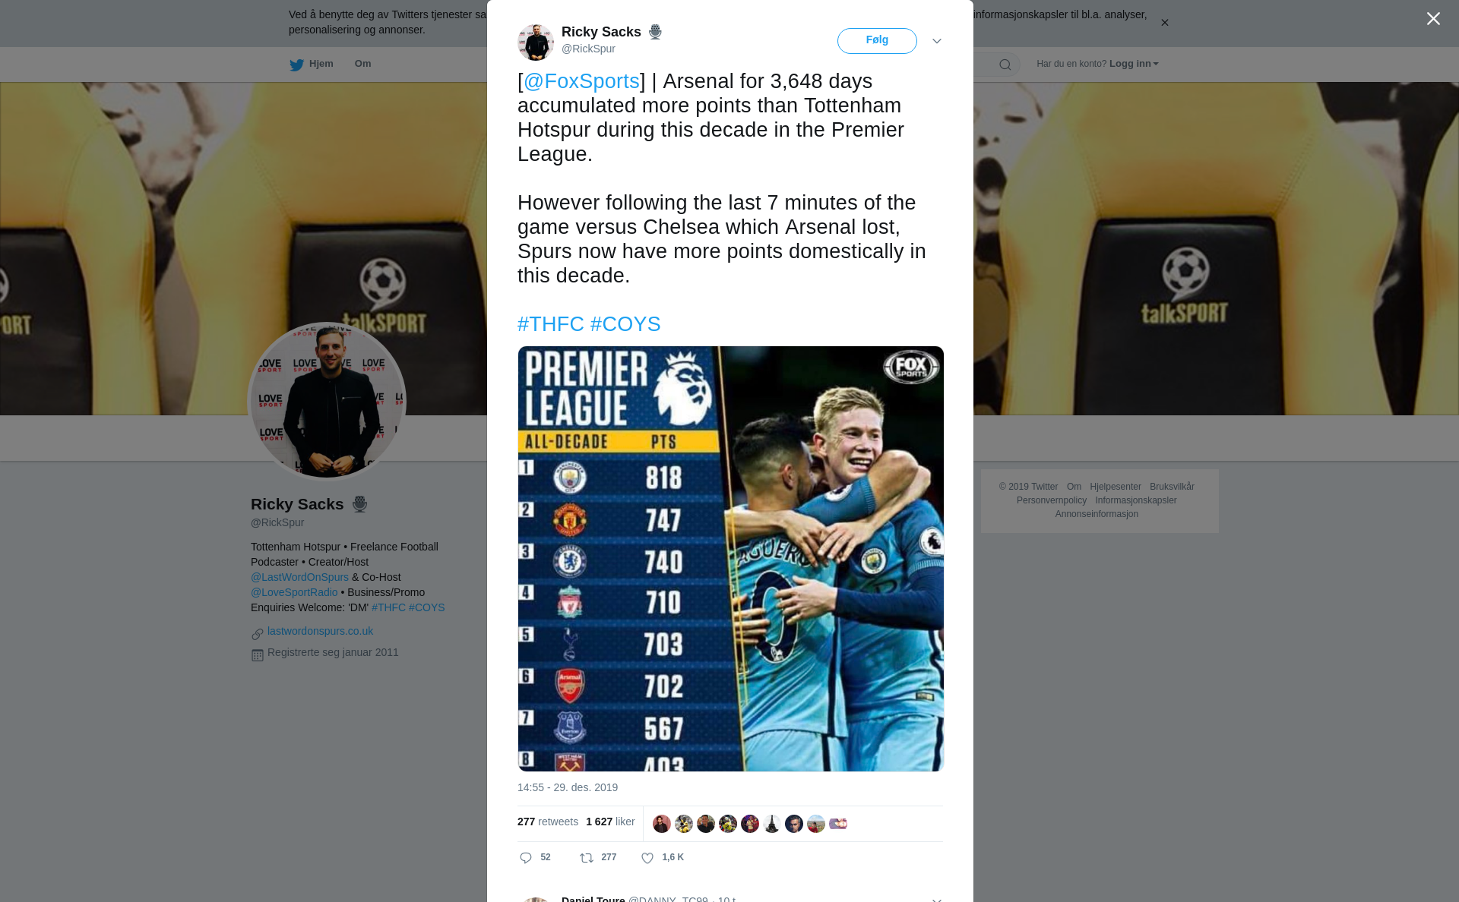Open the large profile picture
This screenshot has height=902, width=1459.
[327, 402]
